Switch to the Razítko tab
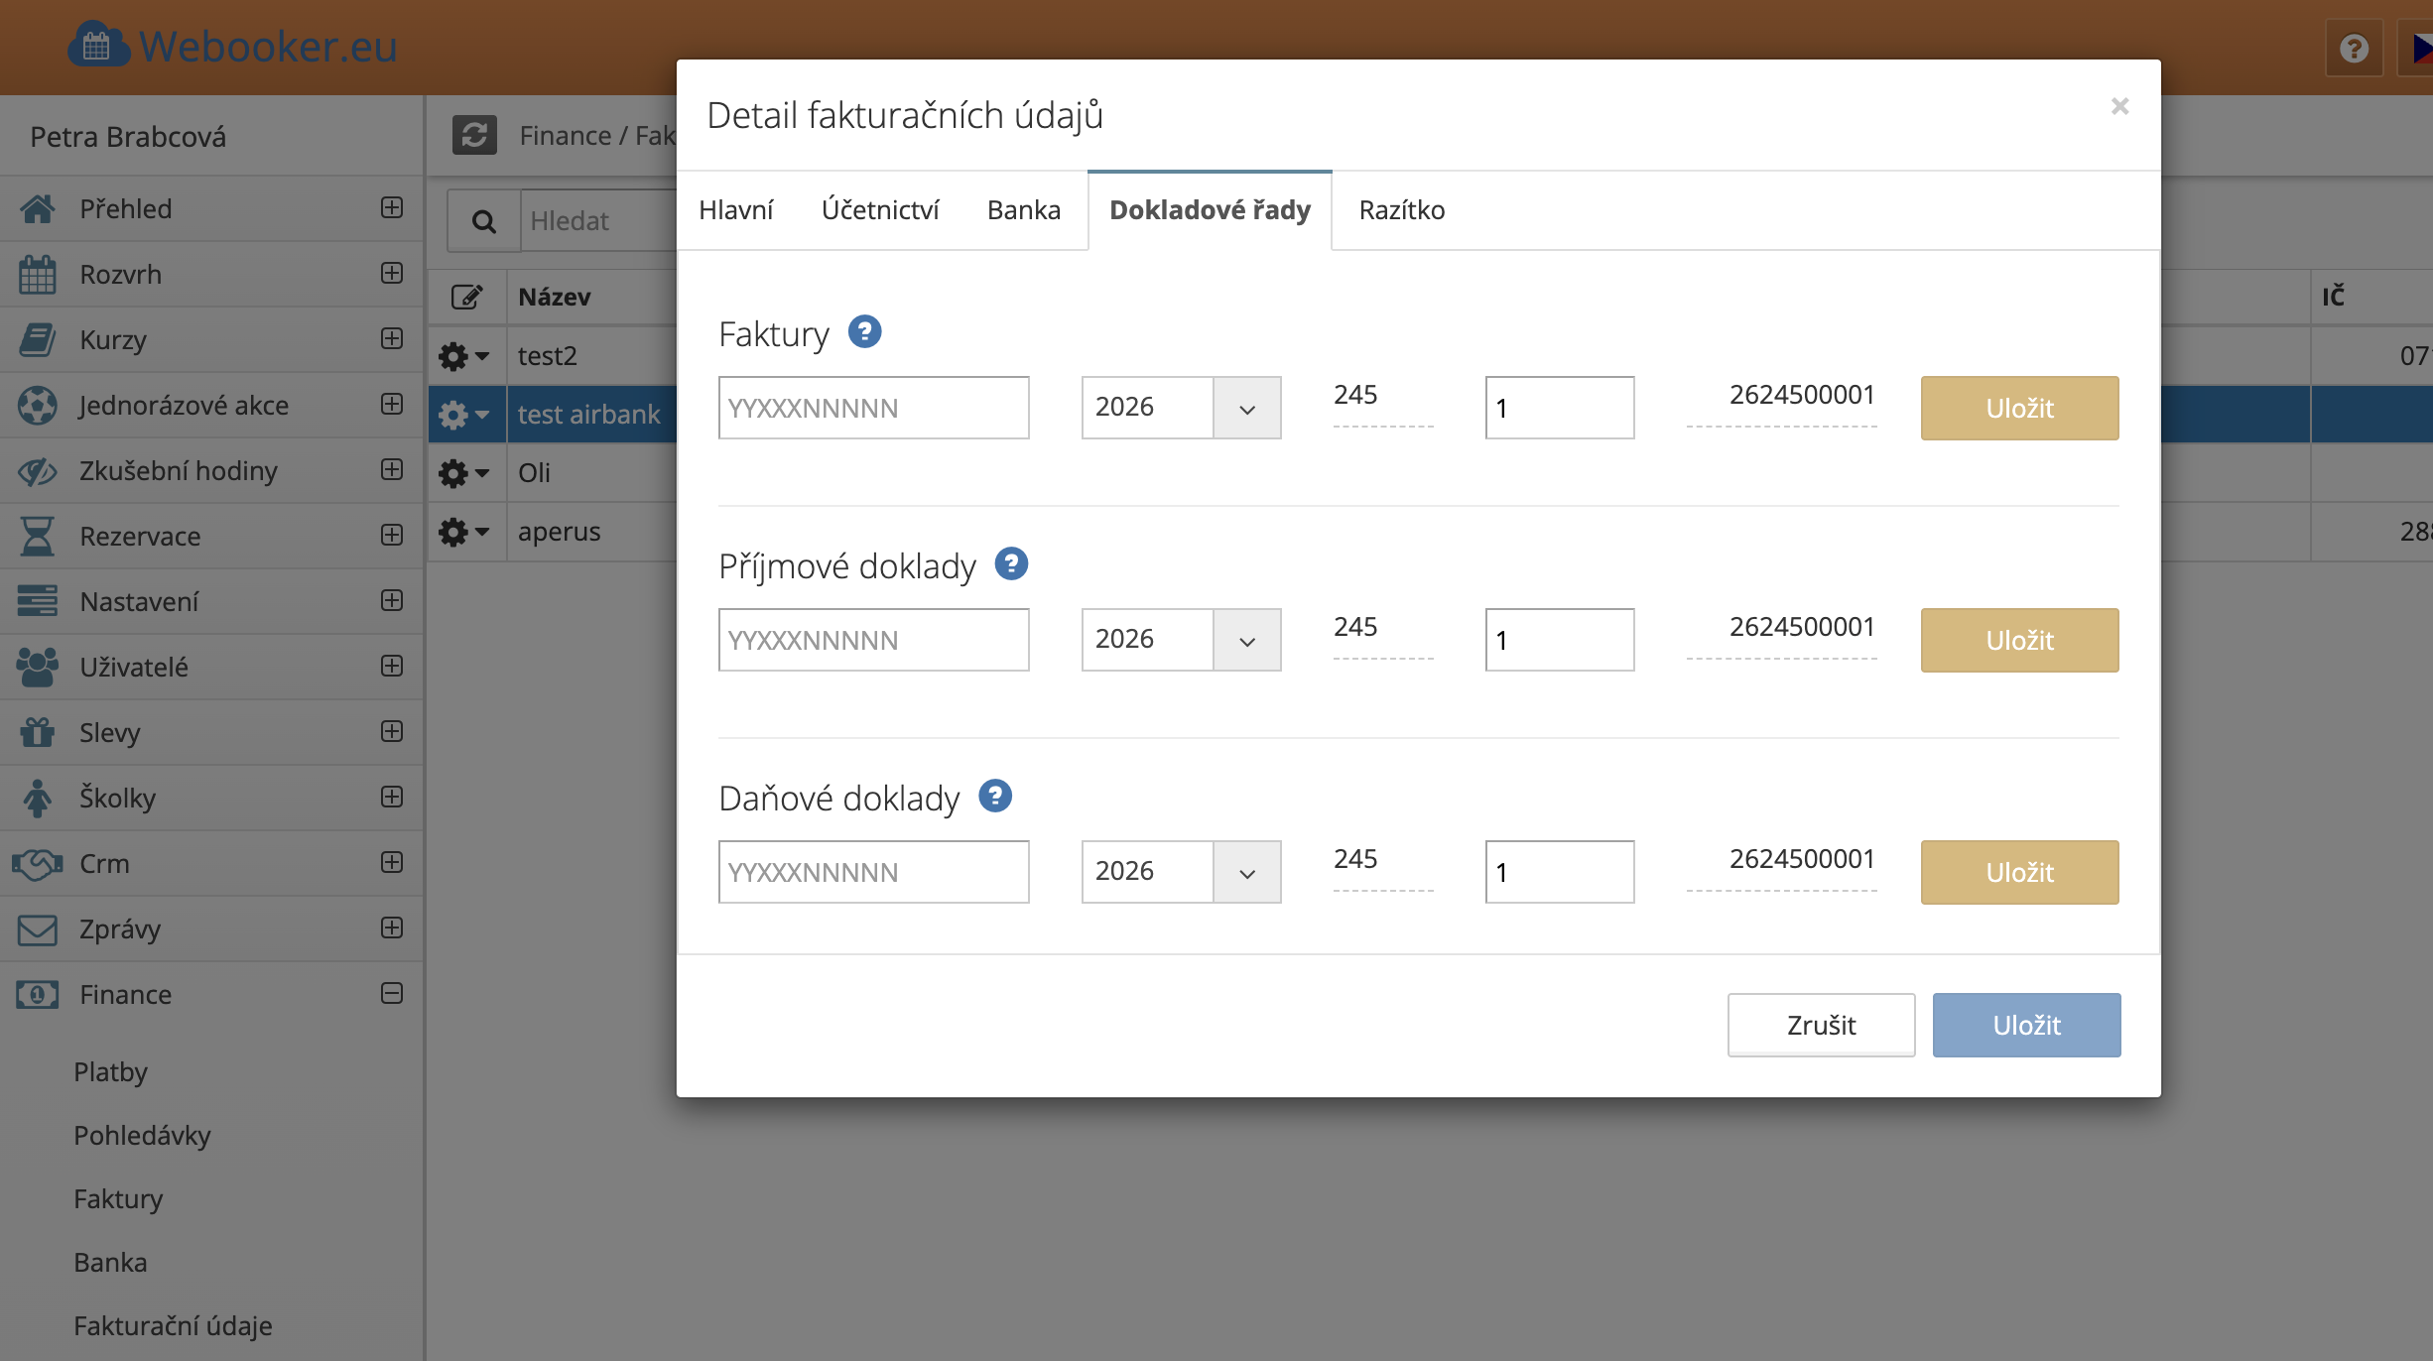The image size is (2433, 1361). tap(1401, 210)
